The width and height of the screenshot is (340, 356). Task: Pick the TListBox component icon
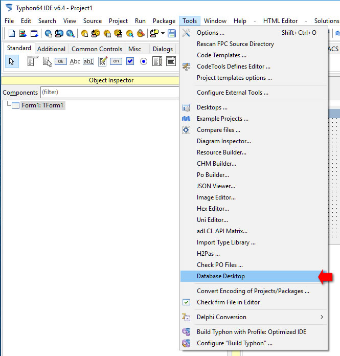[x=157, y=61]
